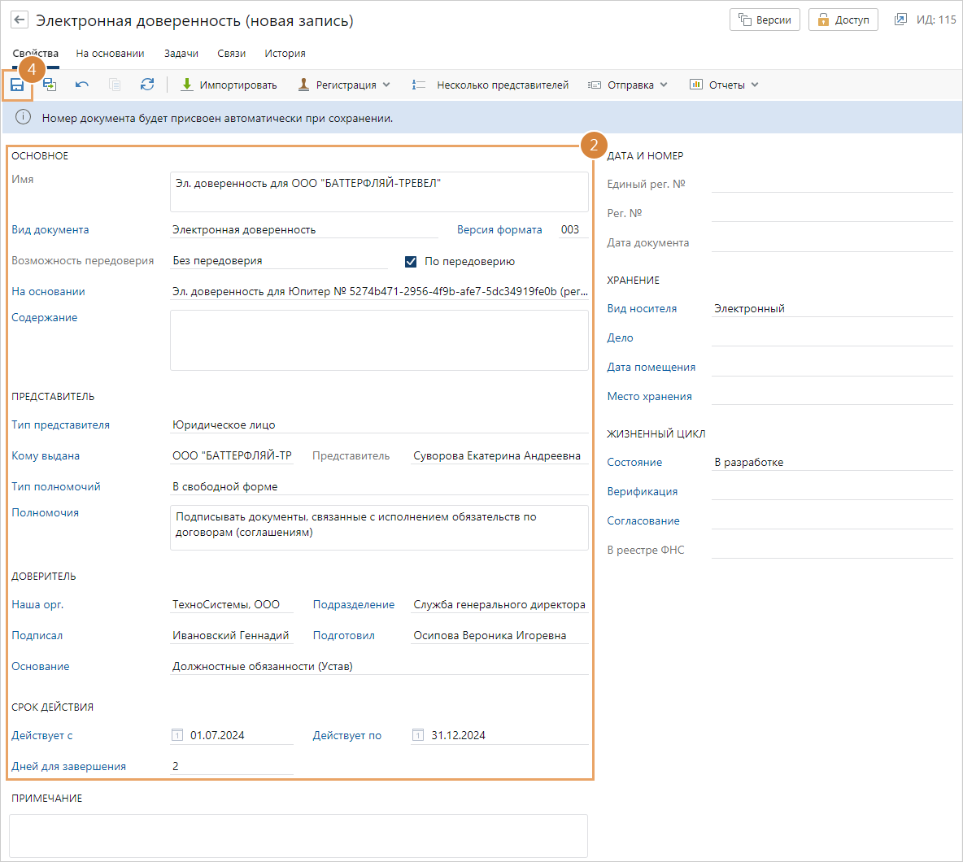Expand the Отправка dropdown menu
This screenshot has width=963, height=862.
pyautogui.click(x=629, y=85)
